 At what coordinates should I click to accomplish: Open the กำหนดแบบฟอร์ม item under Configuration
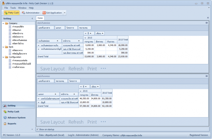(x=20, y=60)
